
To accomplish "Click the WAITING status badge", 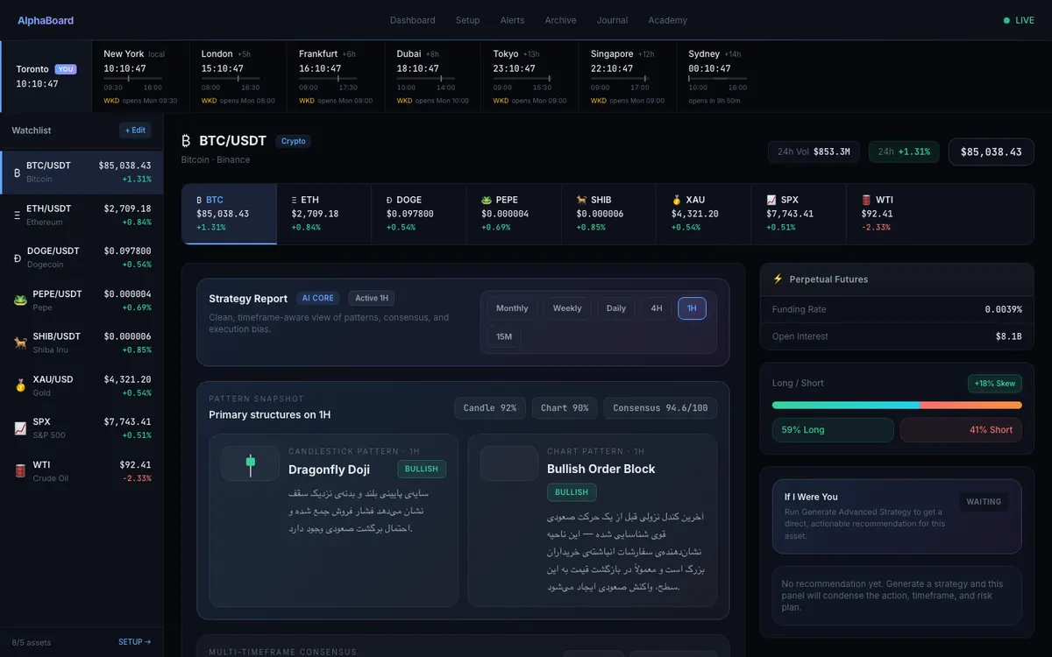I will [984, 502].
